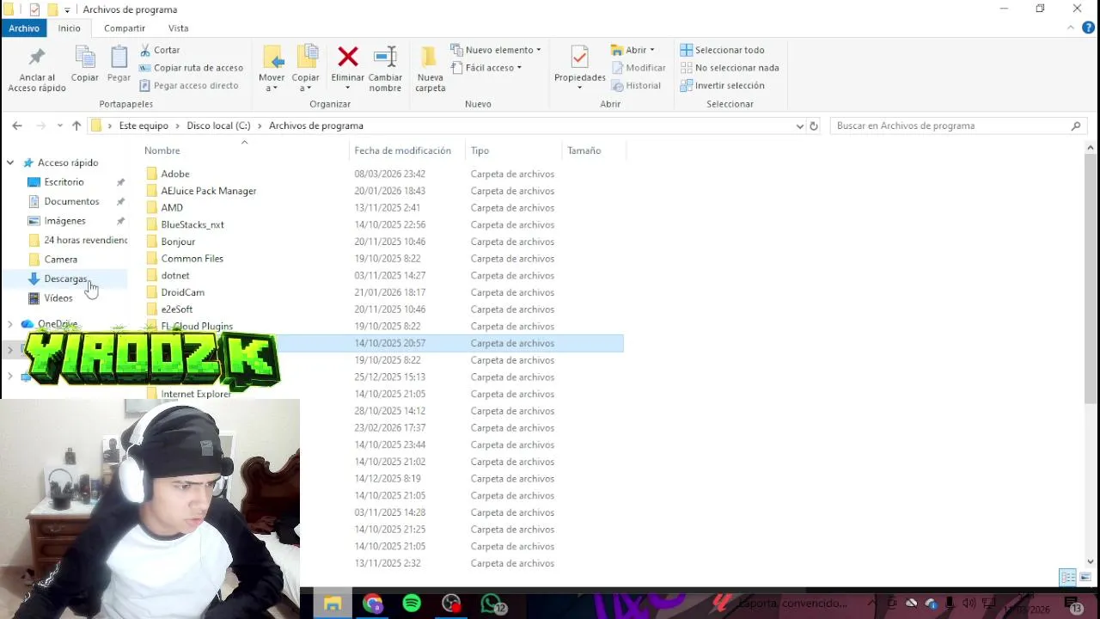Image resolution: width=1100 pixels, height=619 pixels.
Task: Open the notification center icon
Action: [x=1074, y=604]
